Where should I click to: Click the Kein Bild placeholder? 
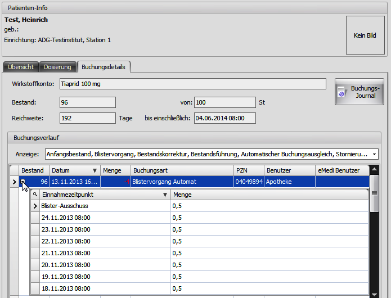(365, 35)
